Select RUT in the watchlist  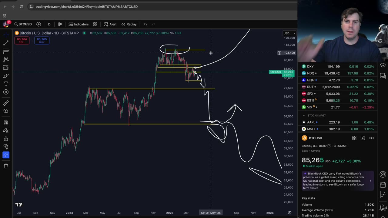pyautogui.click(x=337, y=87)
